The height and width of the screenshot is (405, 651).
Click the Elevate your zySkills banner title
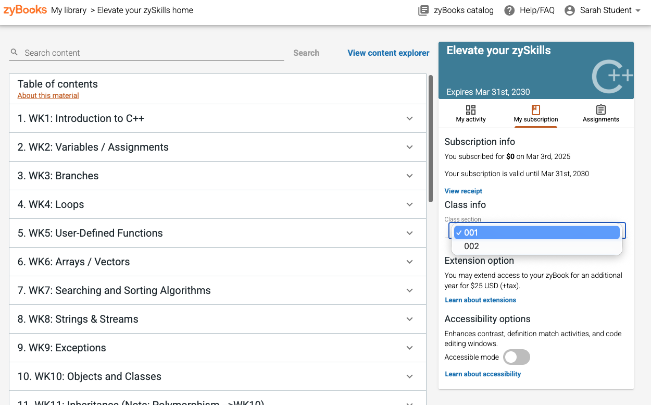[498, 51]
